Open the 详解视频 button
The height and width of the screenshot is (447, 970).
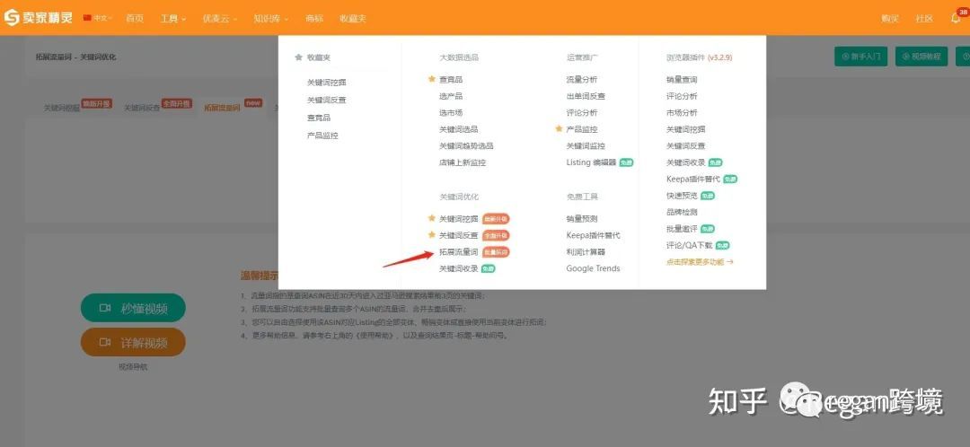[133, 342]
